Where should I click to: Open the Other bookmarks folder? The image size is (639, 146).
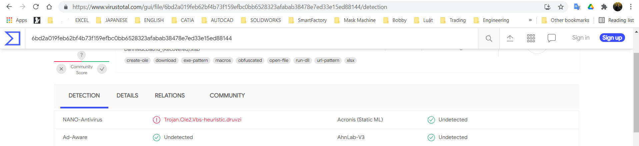click(x=566, y=20)
